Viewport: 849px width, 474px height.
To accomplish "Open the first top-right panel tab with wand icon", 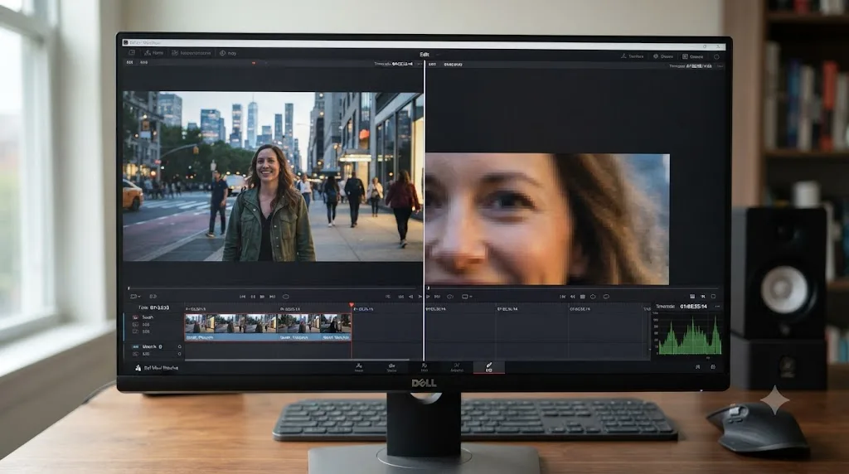I will (x=633, y=56).
